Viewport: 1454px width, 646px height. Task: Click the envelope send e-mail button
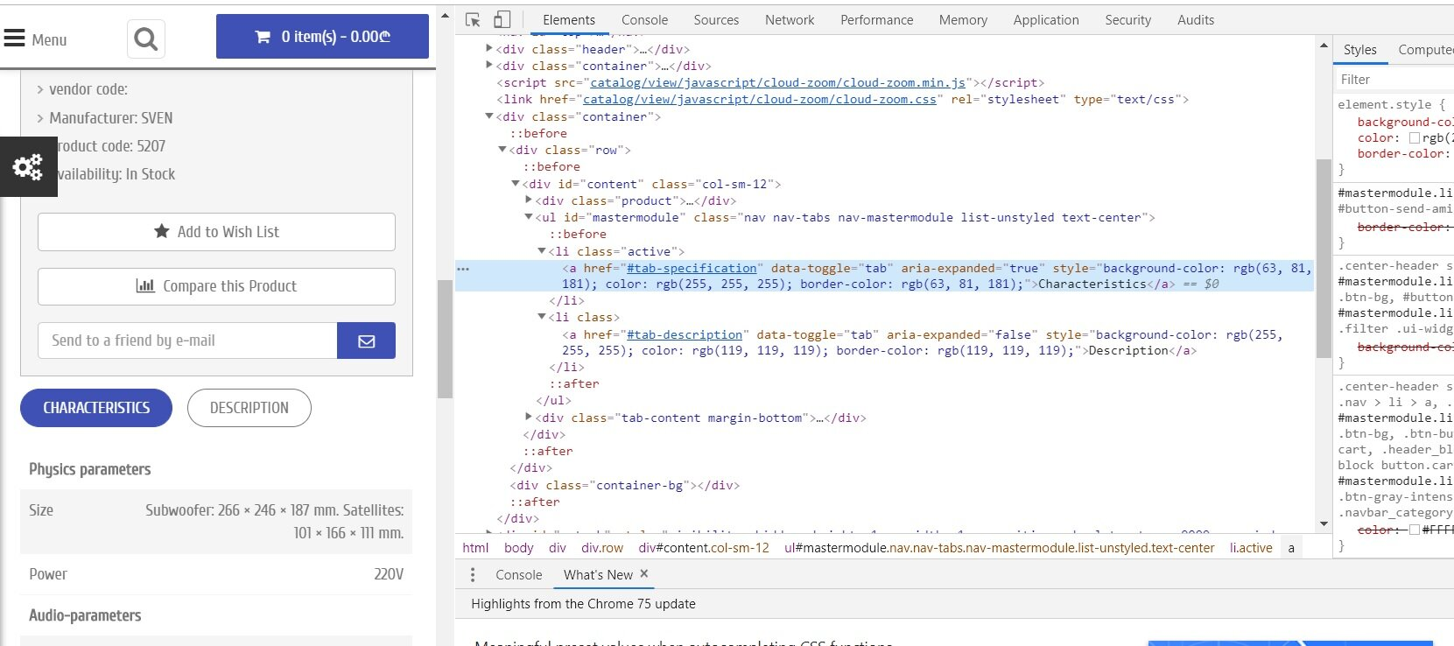tap(366, 341)
